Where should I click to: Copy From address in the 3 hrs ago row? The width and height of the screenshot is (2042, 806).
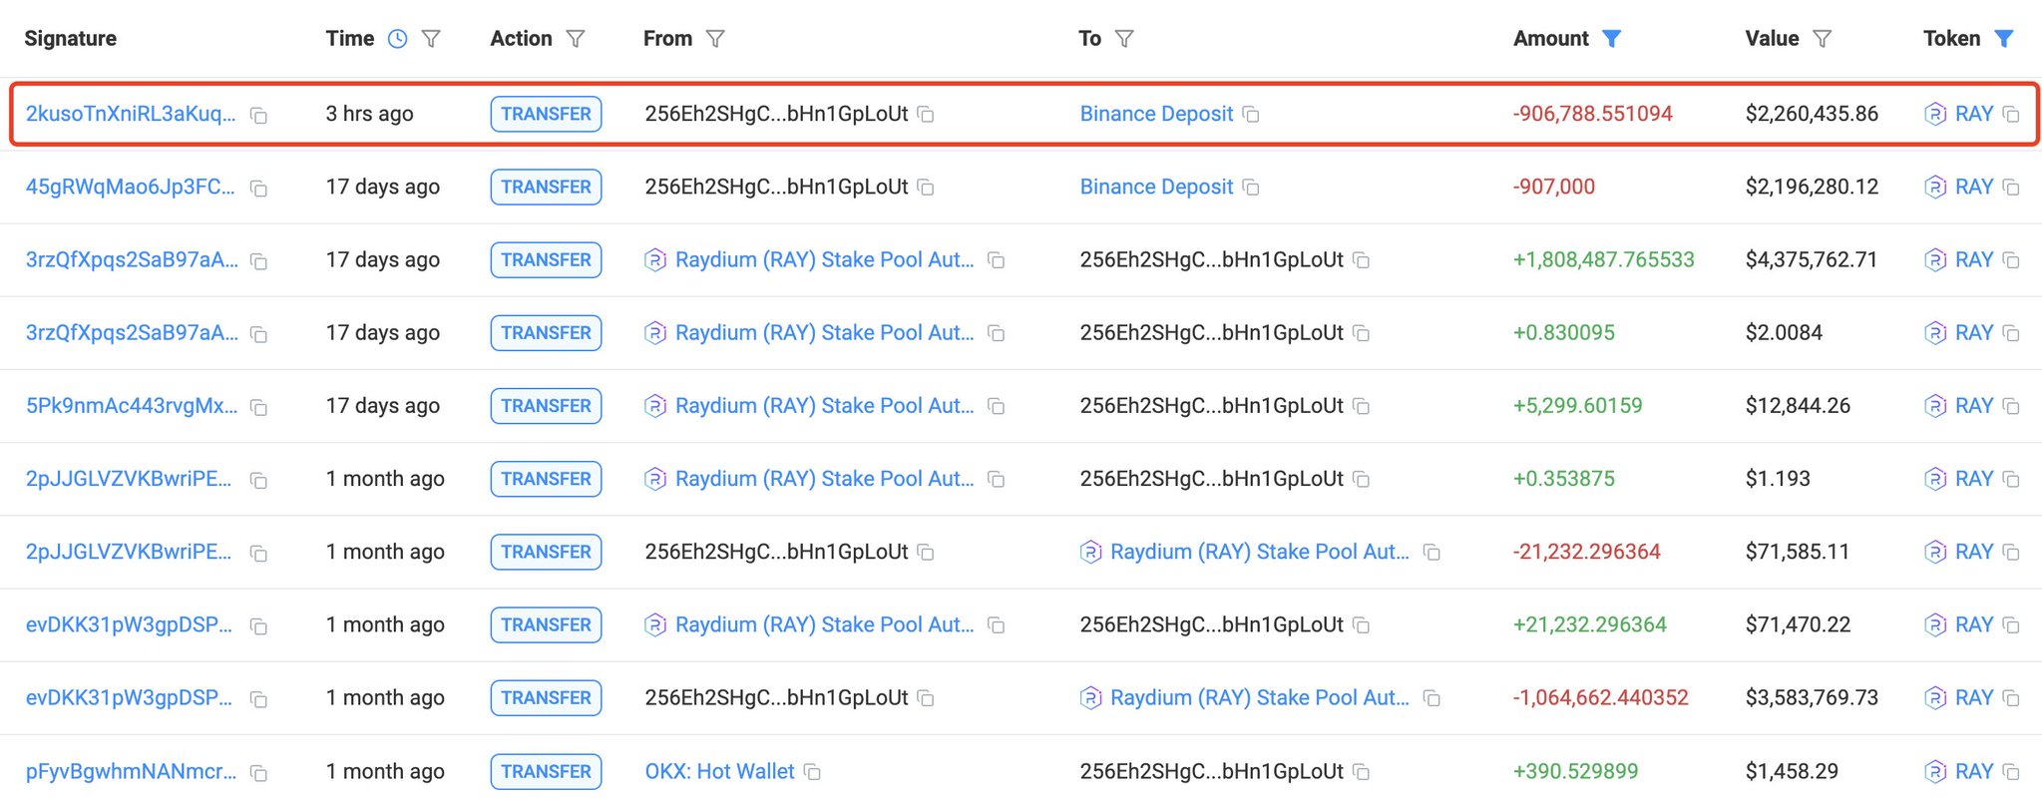click(926, 115)
